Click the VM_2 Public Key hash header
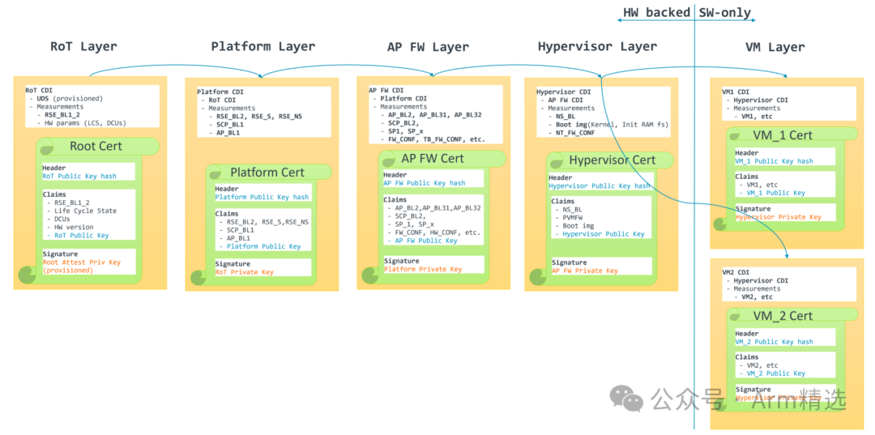The height and width of the screenshot is (435, 875). (774, 342)
